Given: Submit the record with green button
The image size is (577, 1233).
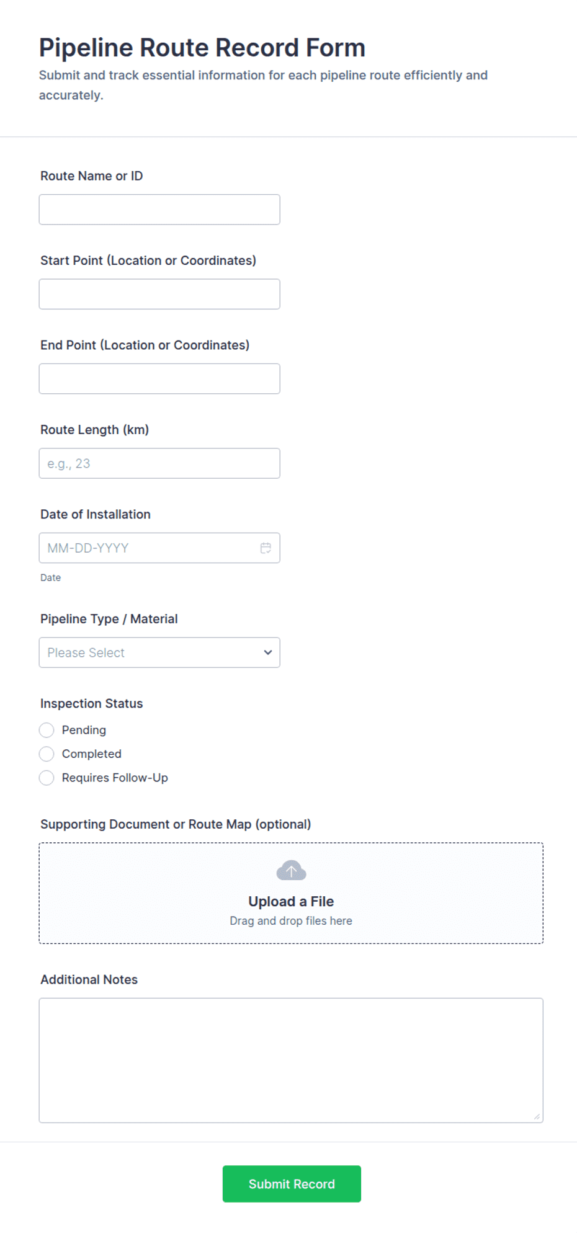Looking at the screenshot, I should pos(292,1184).
